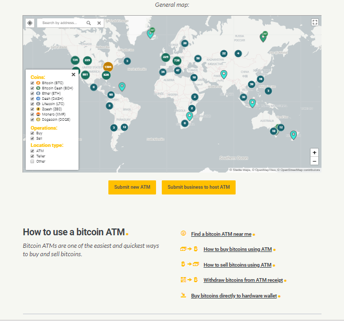This screenshot has width=344, height=321.
Task: Open the 34 cluster over Spain
Action: pos(163,72)
